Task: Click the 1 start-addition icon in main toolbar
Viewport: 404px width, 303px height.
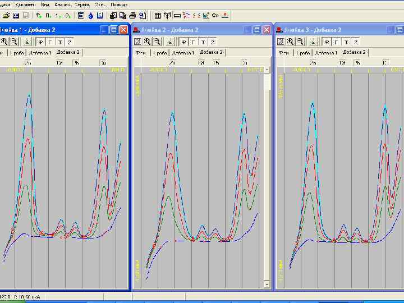Action: [x=58, y=16]
